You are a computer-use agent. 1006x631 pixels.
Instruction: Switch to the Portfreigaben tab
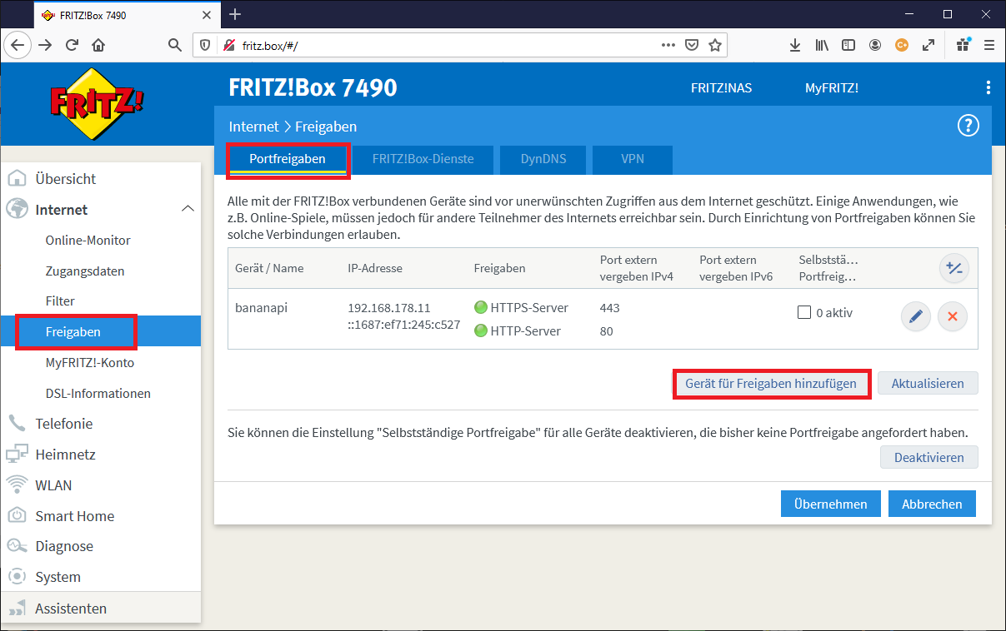point(288,159)
